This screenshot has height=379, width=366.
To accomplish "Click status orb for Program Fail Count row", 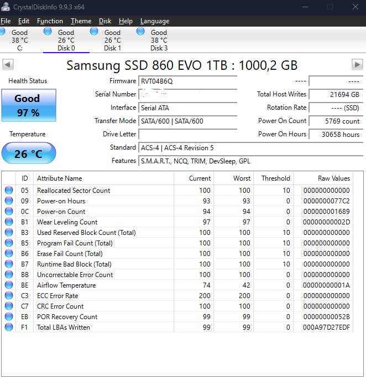I will (x=9, y=243).
